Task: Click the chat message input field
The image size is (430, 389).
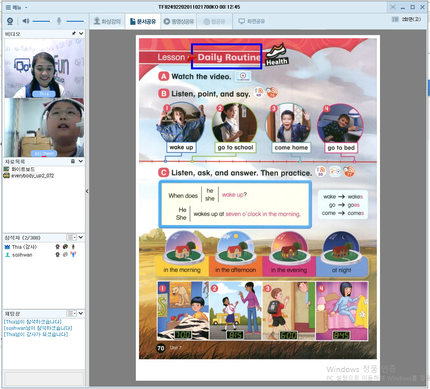Action: click(44, 379)
